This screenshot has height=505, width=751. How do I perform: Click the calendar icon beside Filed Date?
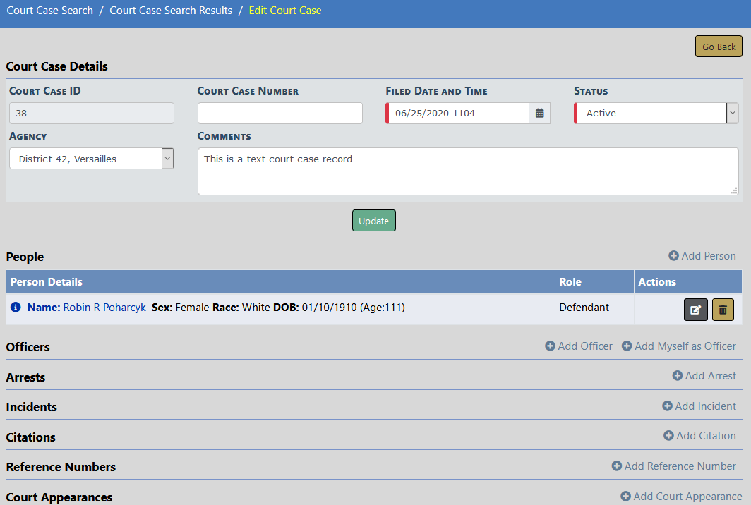coord(539,113)
